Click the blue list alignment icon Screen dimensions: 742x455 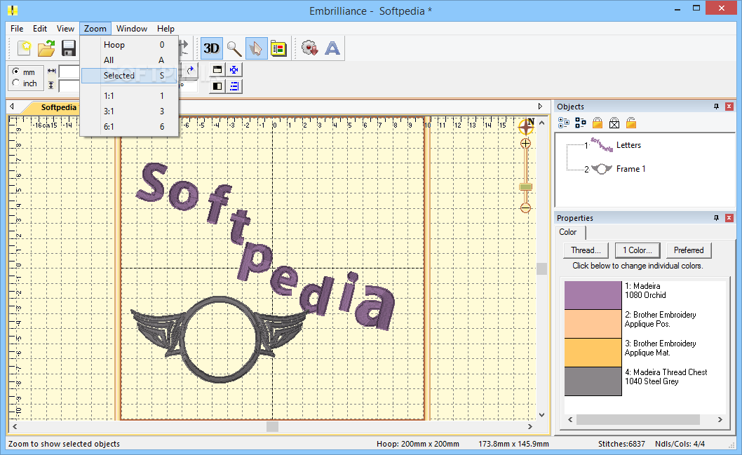[x=234, y=86]
